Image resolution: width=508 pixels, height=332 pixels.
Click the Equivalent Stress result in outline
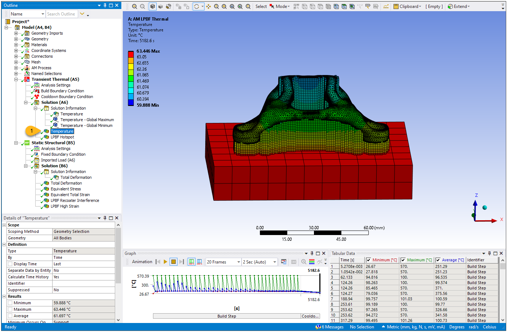(66, 189)
